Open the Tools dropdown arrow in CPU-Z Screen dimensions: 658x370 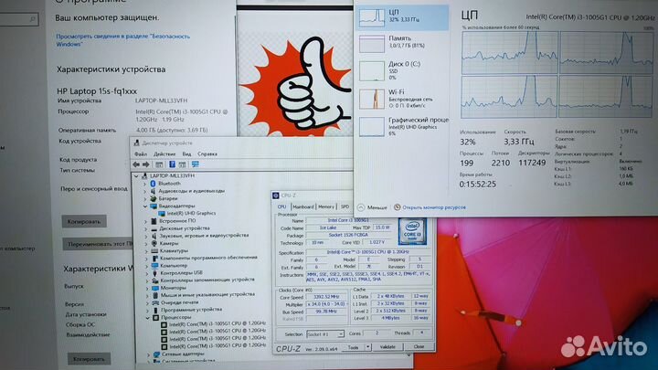(x=367, y=347)
